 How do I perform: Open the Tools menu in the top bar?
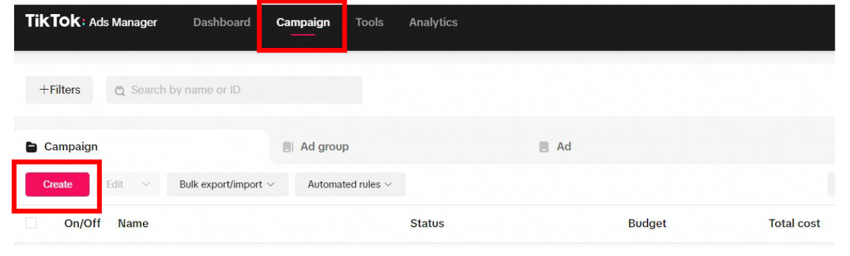369,22
